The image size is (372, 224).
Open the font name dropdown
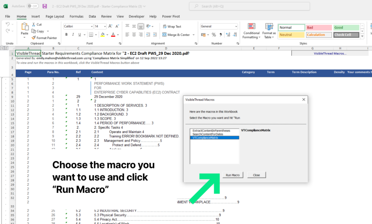[92, 26]
